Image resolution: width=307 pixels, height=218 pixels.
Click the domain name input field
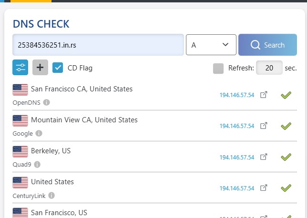point(98,45)
